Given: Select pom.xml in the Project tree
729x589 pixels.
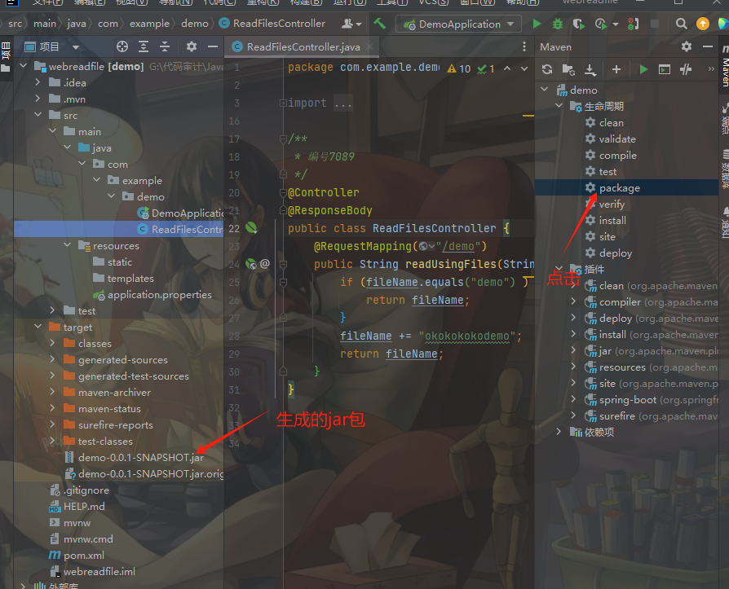Looking at the screenshot, I should [x=84, y=555].
